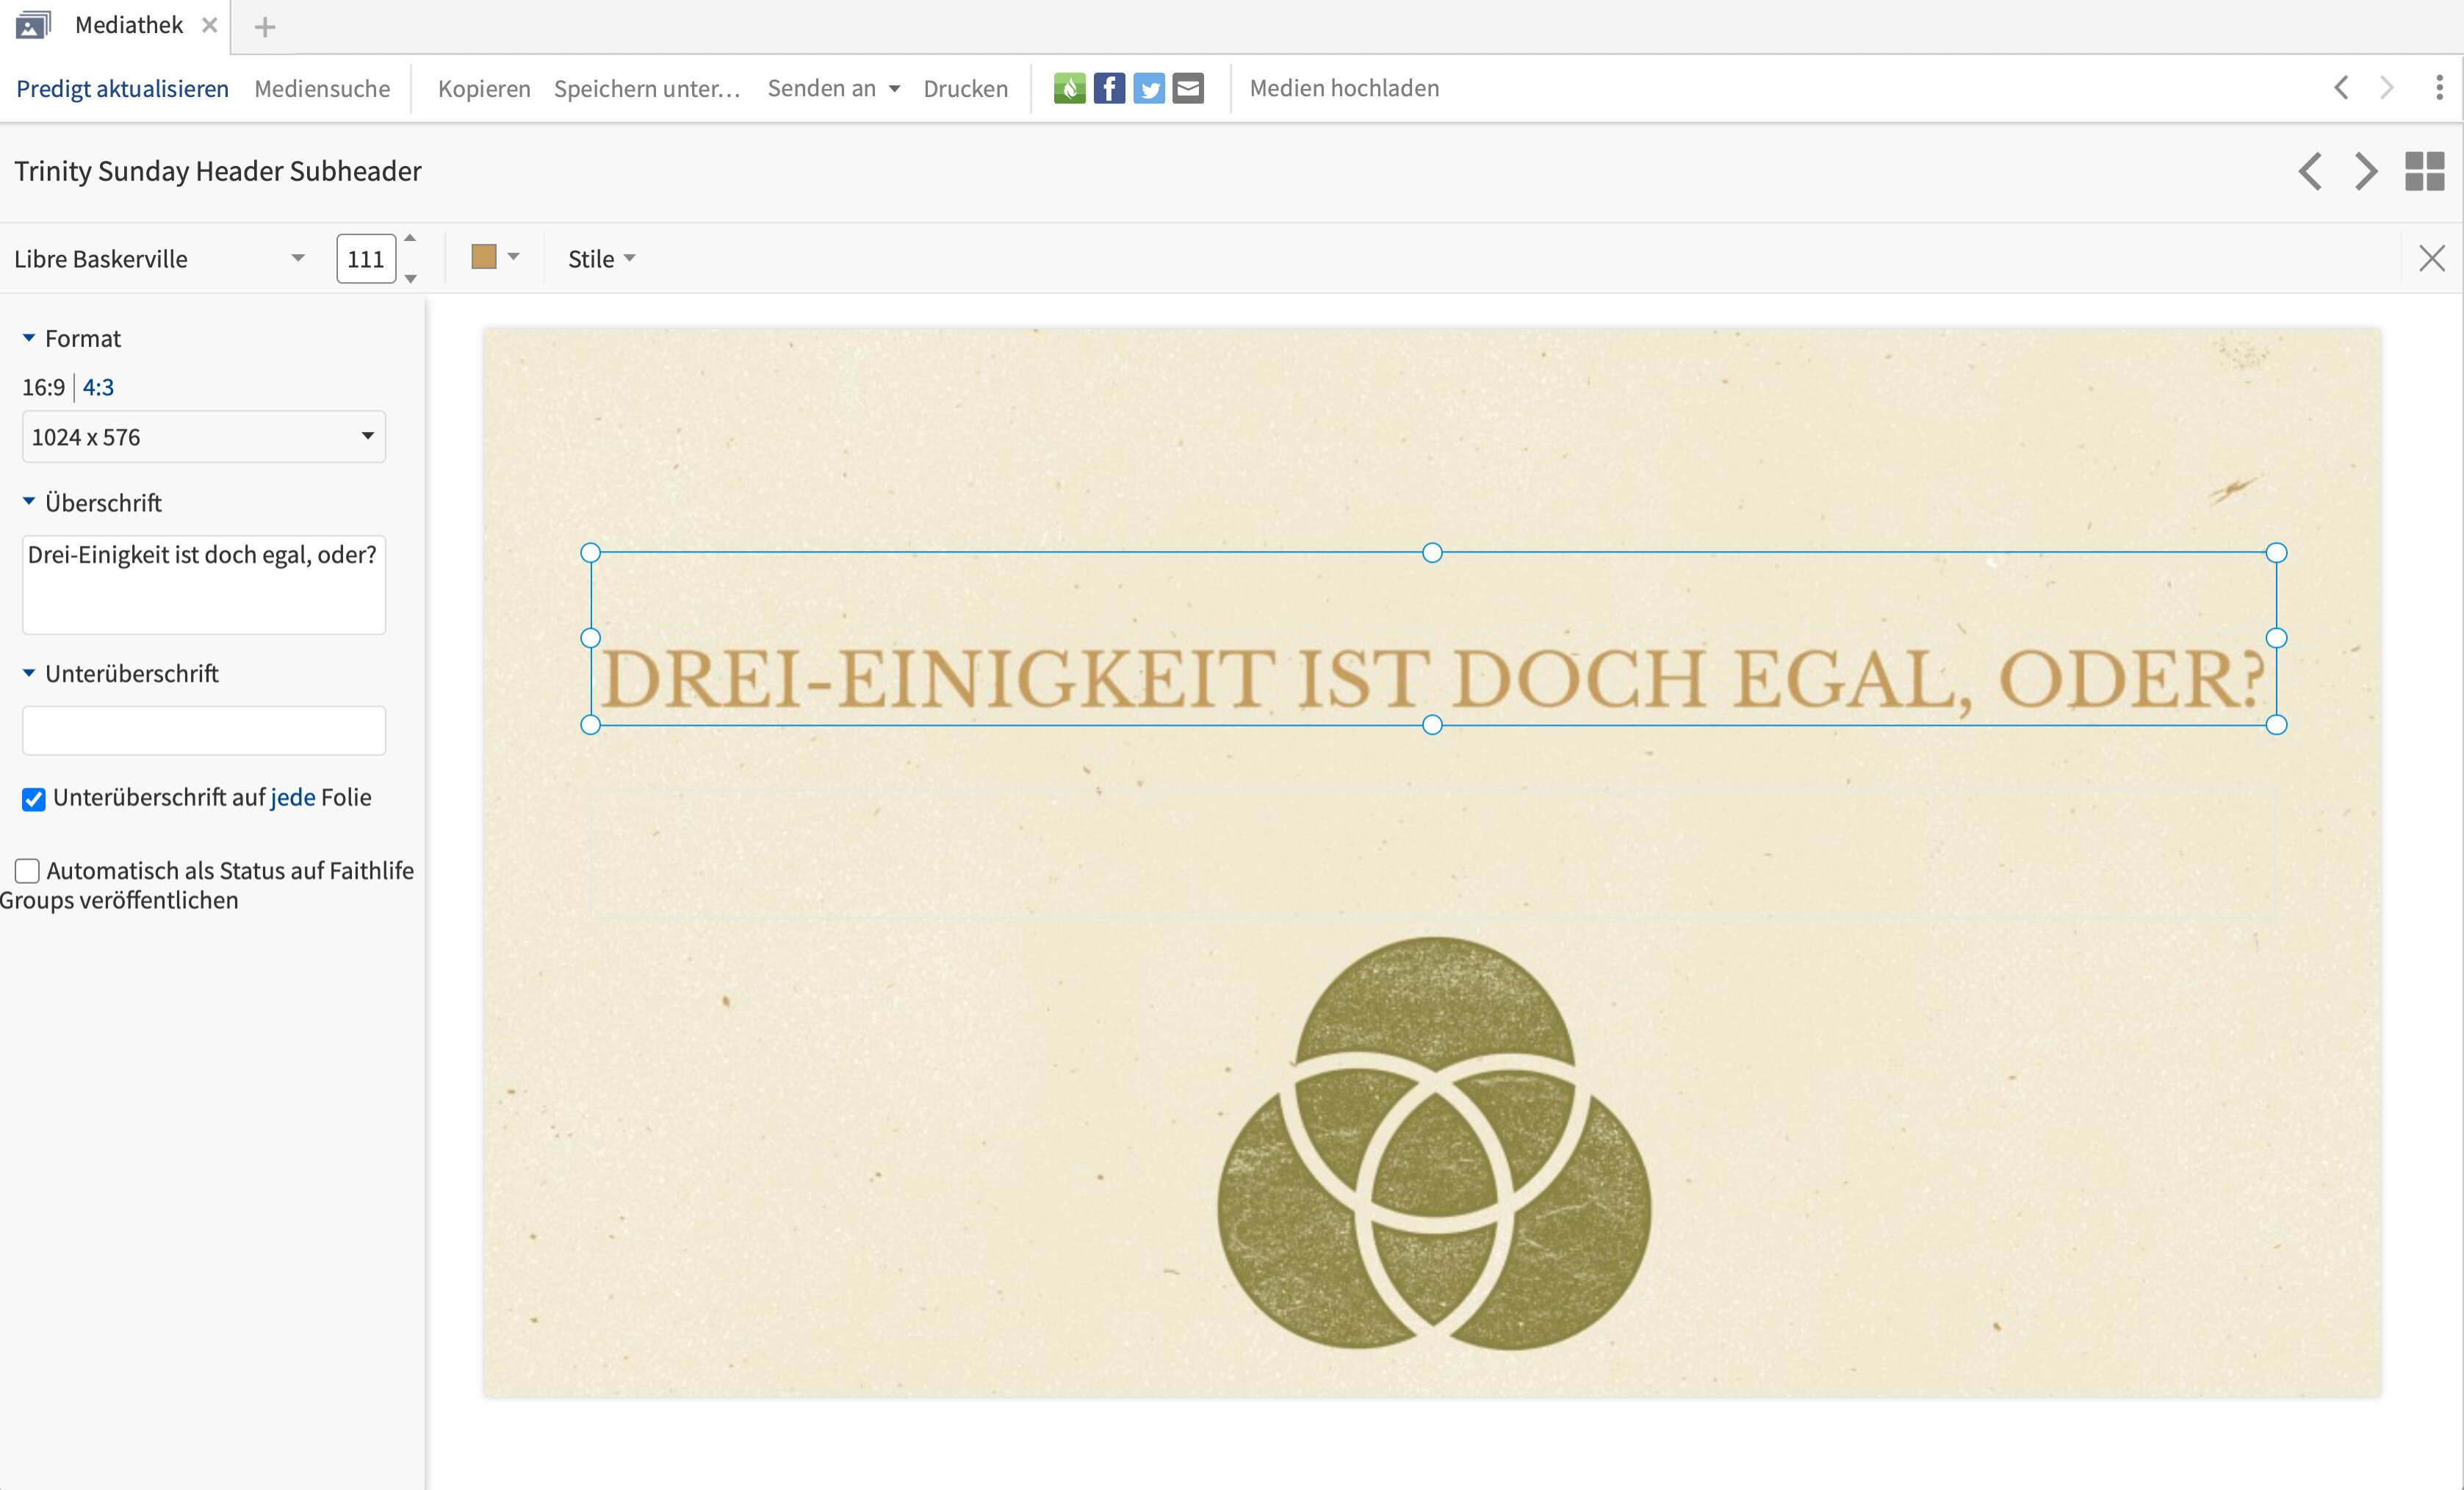Image resolution: width=2464 pixels, height=1490 pixels.
Task: Share slide on Twitter
Action: point(1149,88)
